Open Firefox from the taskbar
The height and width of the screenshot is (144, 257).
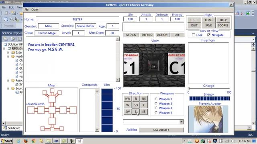click(x=26, y=141)
